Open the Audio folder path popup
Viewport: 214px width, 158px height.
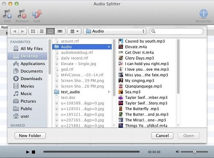115,31
